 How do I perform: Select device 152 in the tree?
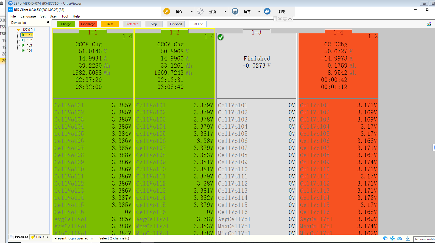click(x=29, y=40)
